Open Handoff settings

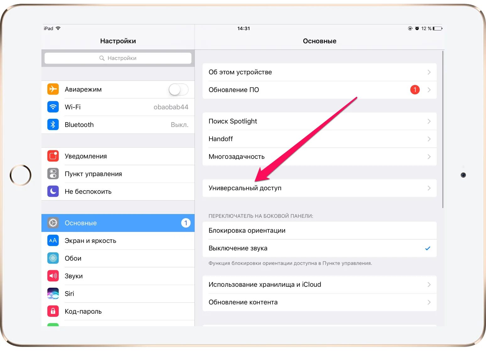coord(320,139)
